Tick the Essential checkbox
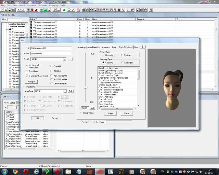219x175 pixels. coord(51,66)
